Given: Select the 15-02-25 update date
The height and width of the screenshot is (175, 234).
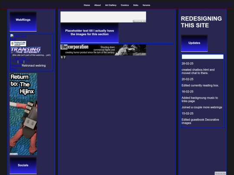Looking at the screenshot, I should [x=188, y=113].
